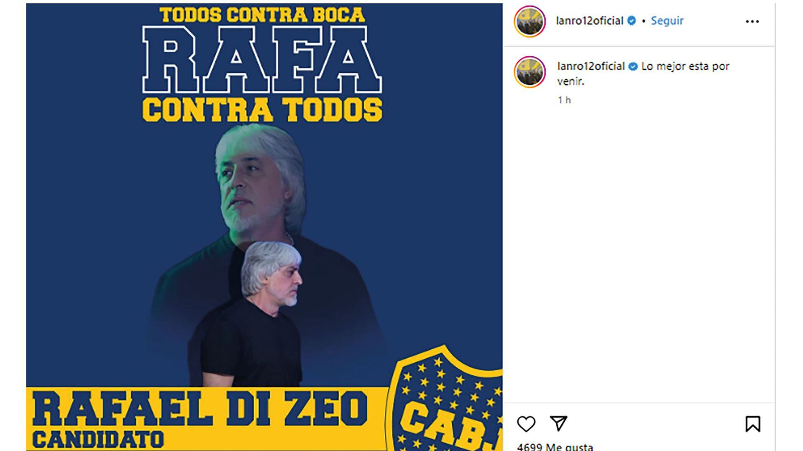Click the Todos Contra Boca text on image
Screen dimensions: 803x451
tap(262, 15)
